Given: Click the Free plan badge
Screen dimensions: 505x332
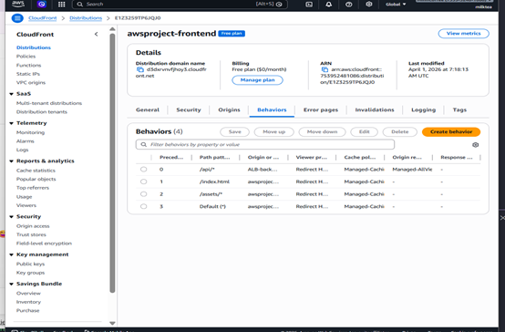Looking at the screenshot, I should coord(232,34).
